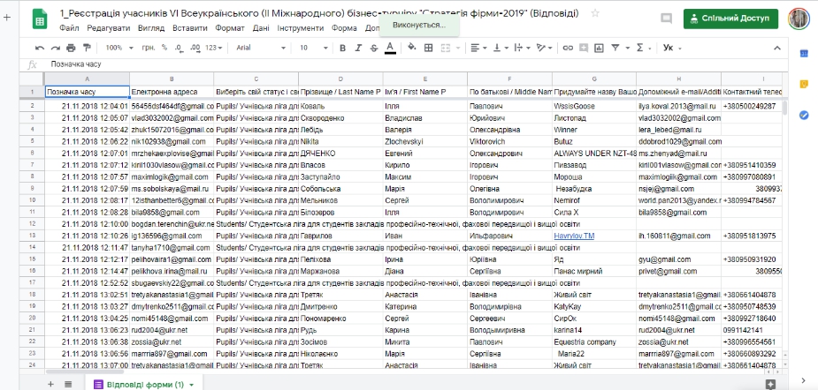The width and height of the screenshot is (818, 390).
Task: Click the Undo arrow in the toolbar
Action: (x=41, y=48)
